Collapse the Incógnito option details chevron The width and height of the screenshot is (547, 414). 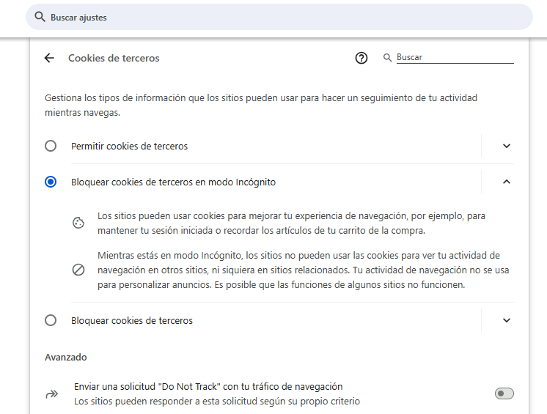click(507, 182)
